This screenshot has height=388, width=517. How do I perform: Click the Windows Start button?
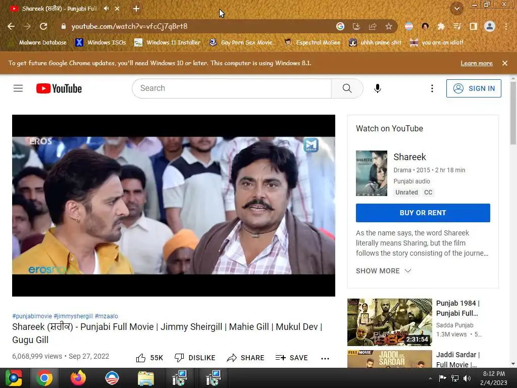pos(13,378)
